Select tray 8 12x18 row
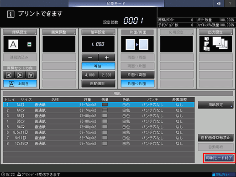The height and width of the screenshot is (177, 236). pos(99,143)
